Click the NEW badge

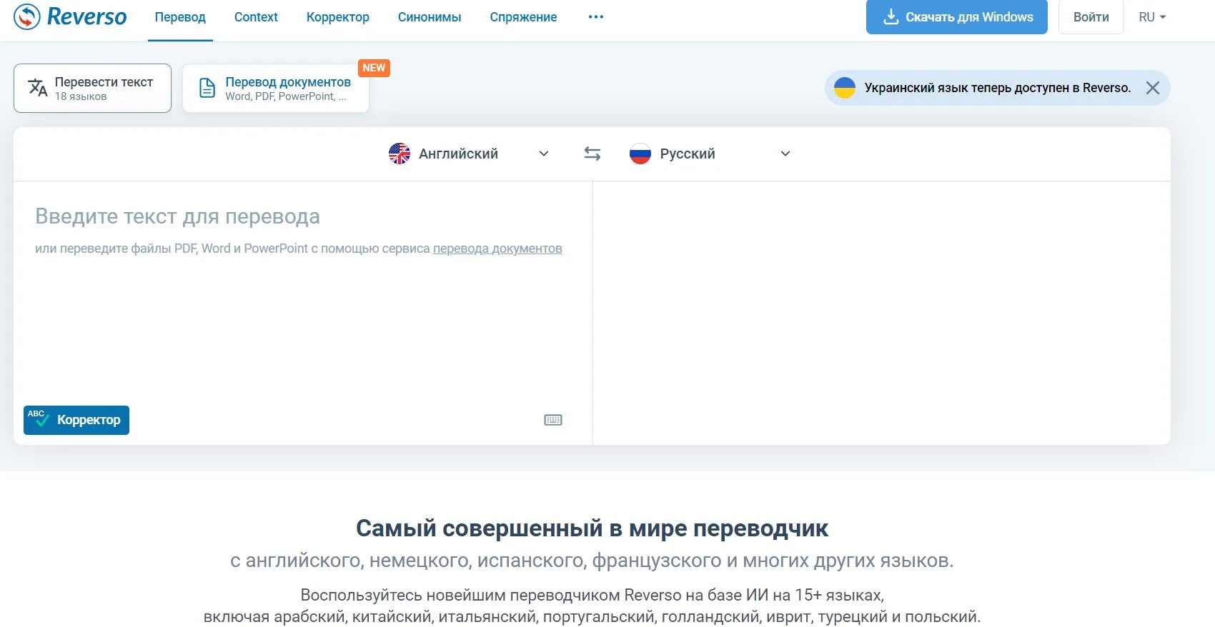point(374,68)
